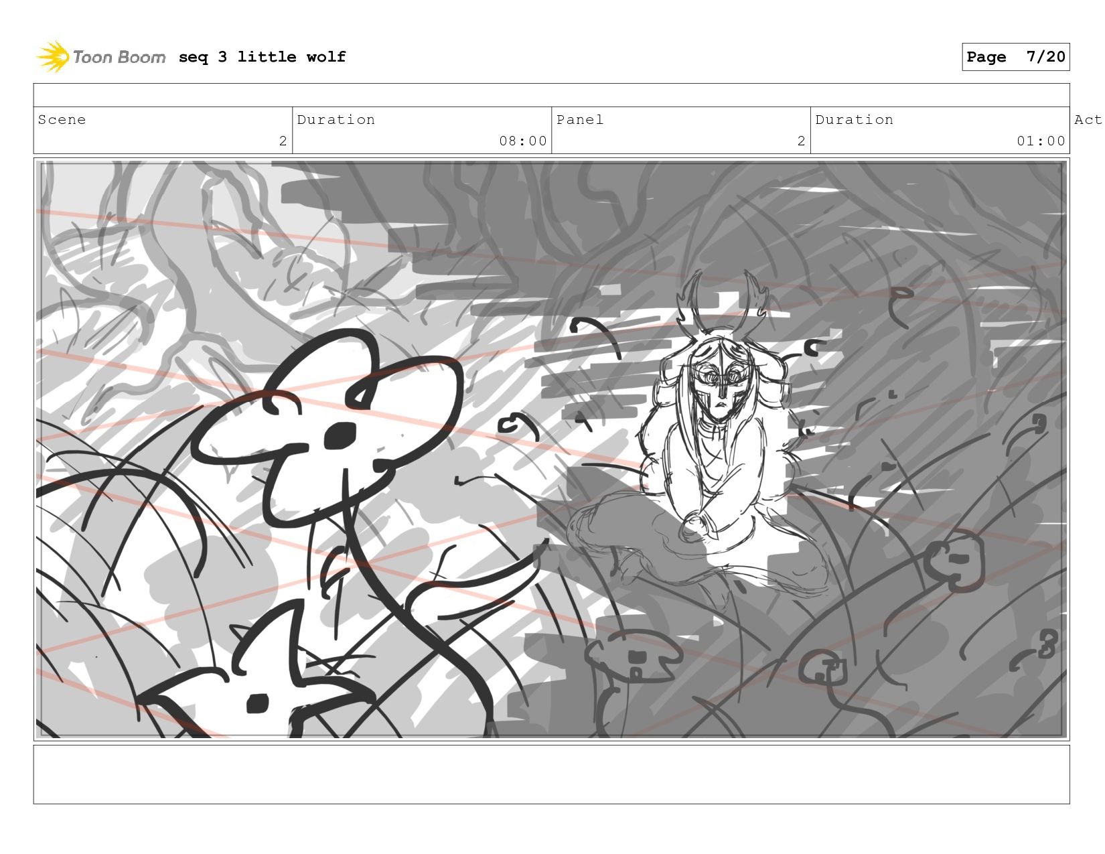The width and height of the screenshot is (1105, 854).
Task: Click the empty notes box below the panel
Action: [x=551, y=774]
